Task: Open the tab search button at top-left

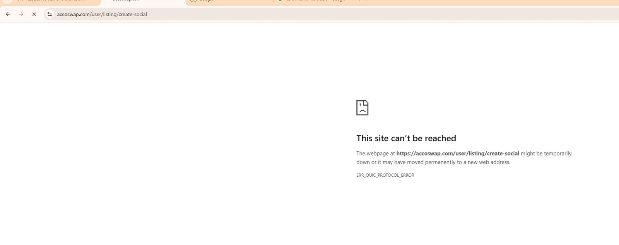Action: click(7, 1)
